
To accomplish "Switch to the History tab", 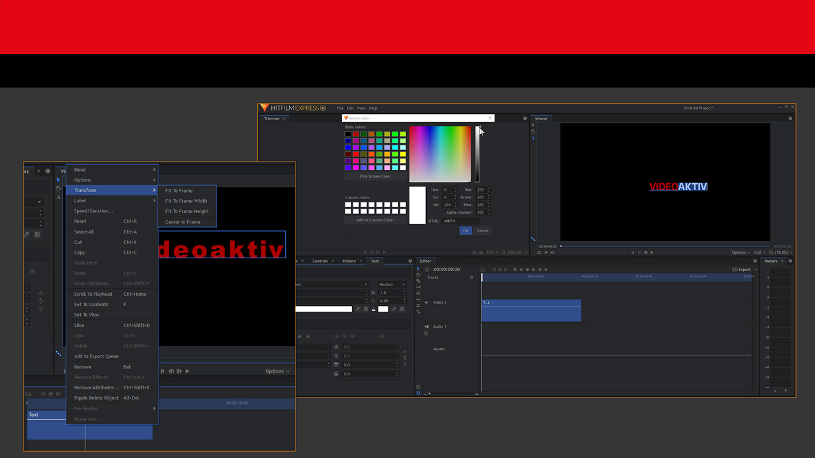I will [x=349, y=261].
